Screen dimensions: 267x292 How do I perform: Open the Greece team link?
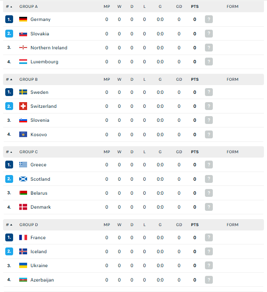click(38, 165)
